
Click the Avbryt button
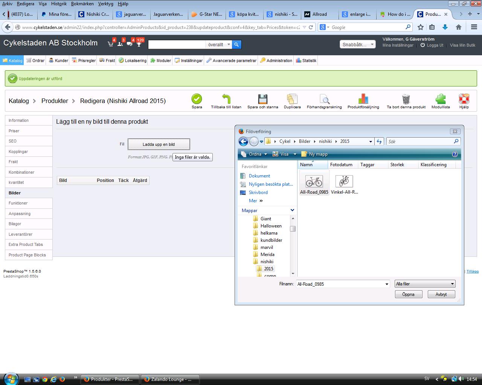tap(441, 294)
